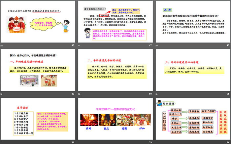The image size is (231, 144).
Task: Click animation star icon under slide 46
Action: tap(3, 45)
